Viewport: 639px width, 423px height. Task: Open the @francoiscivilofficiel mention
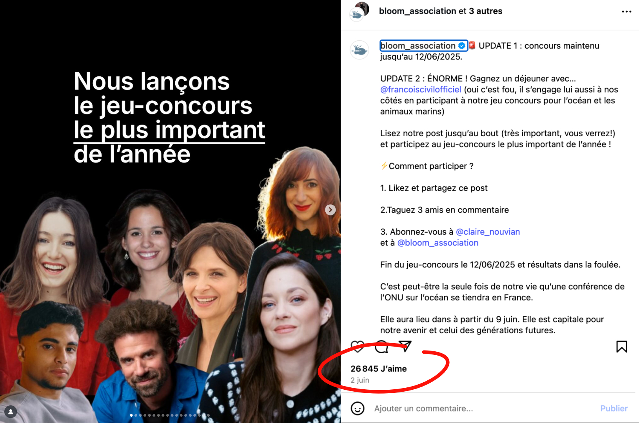pyautogui.click(x=421, y=90)
